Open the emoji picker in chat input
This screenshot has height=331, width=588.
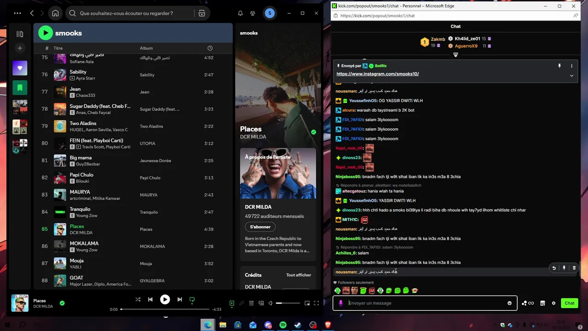[x=509, y=303]
